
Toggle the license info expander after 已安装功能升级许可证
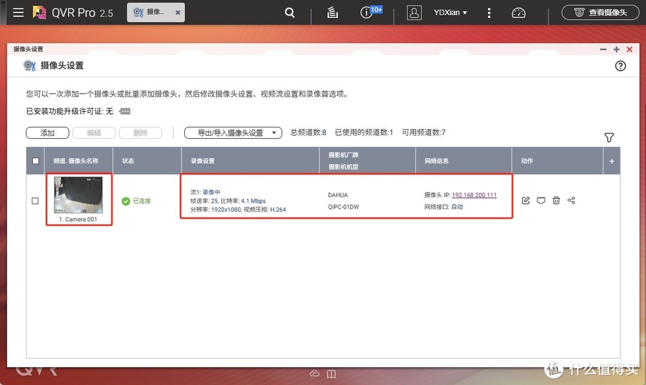124,111
